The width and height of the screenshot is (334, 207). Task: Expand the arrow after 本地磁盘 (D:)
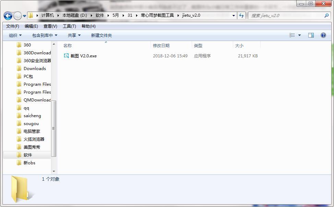(91, 15)
